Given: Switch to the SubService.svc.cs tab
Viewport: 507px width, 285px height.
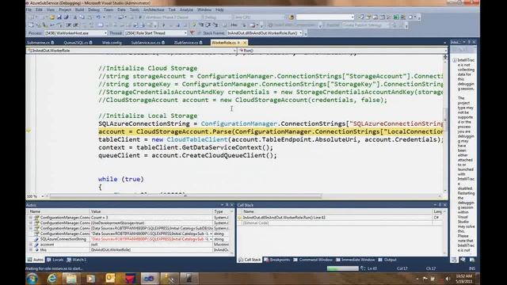Looking at the screenshot, I should 148,43.
